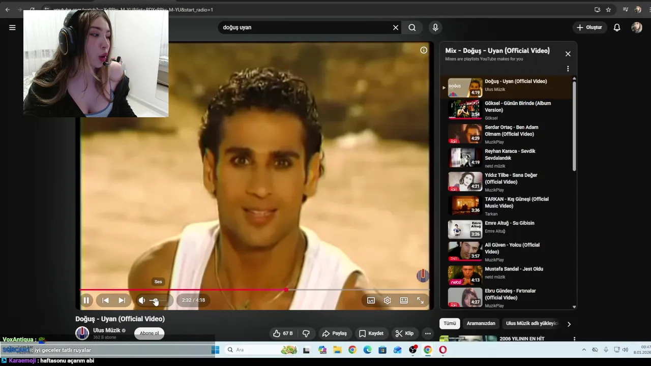Clear the search box with the X
651x366 pixels.
pyautogui.click(x=396, y=27)
